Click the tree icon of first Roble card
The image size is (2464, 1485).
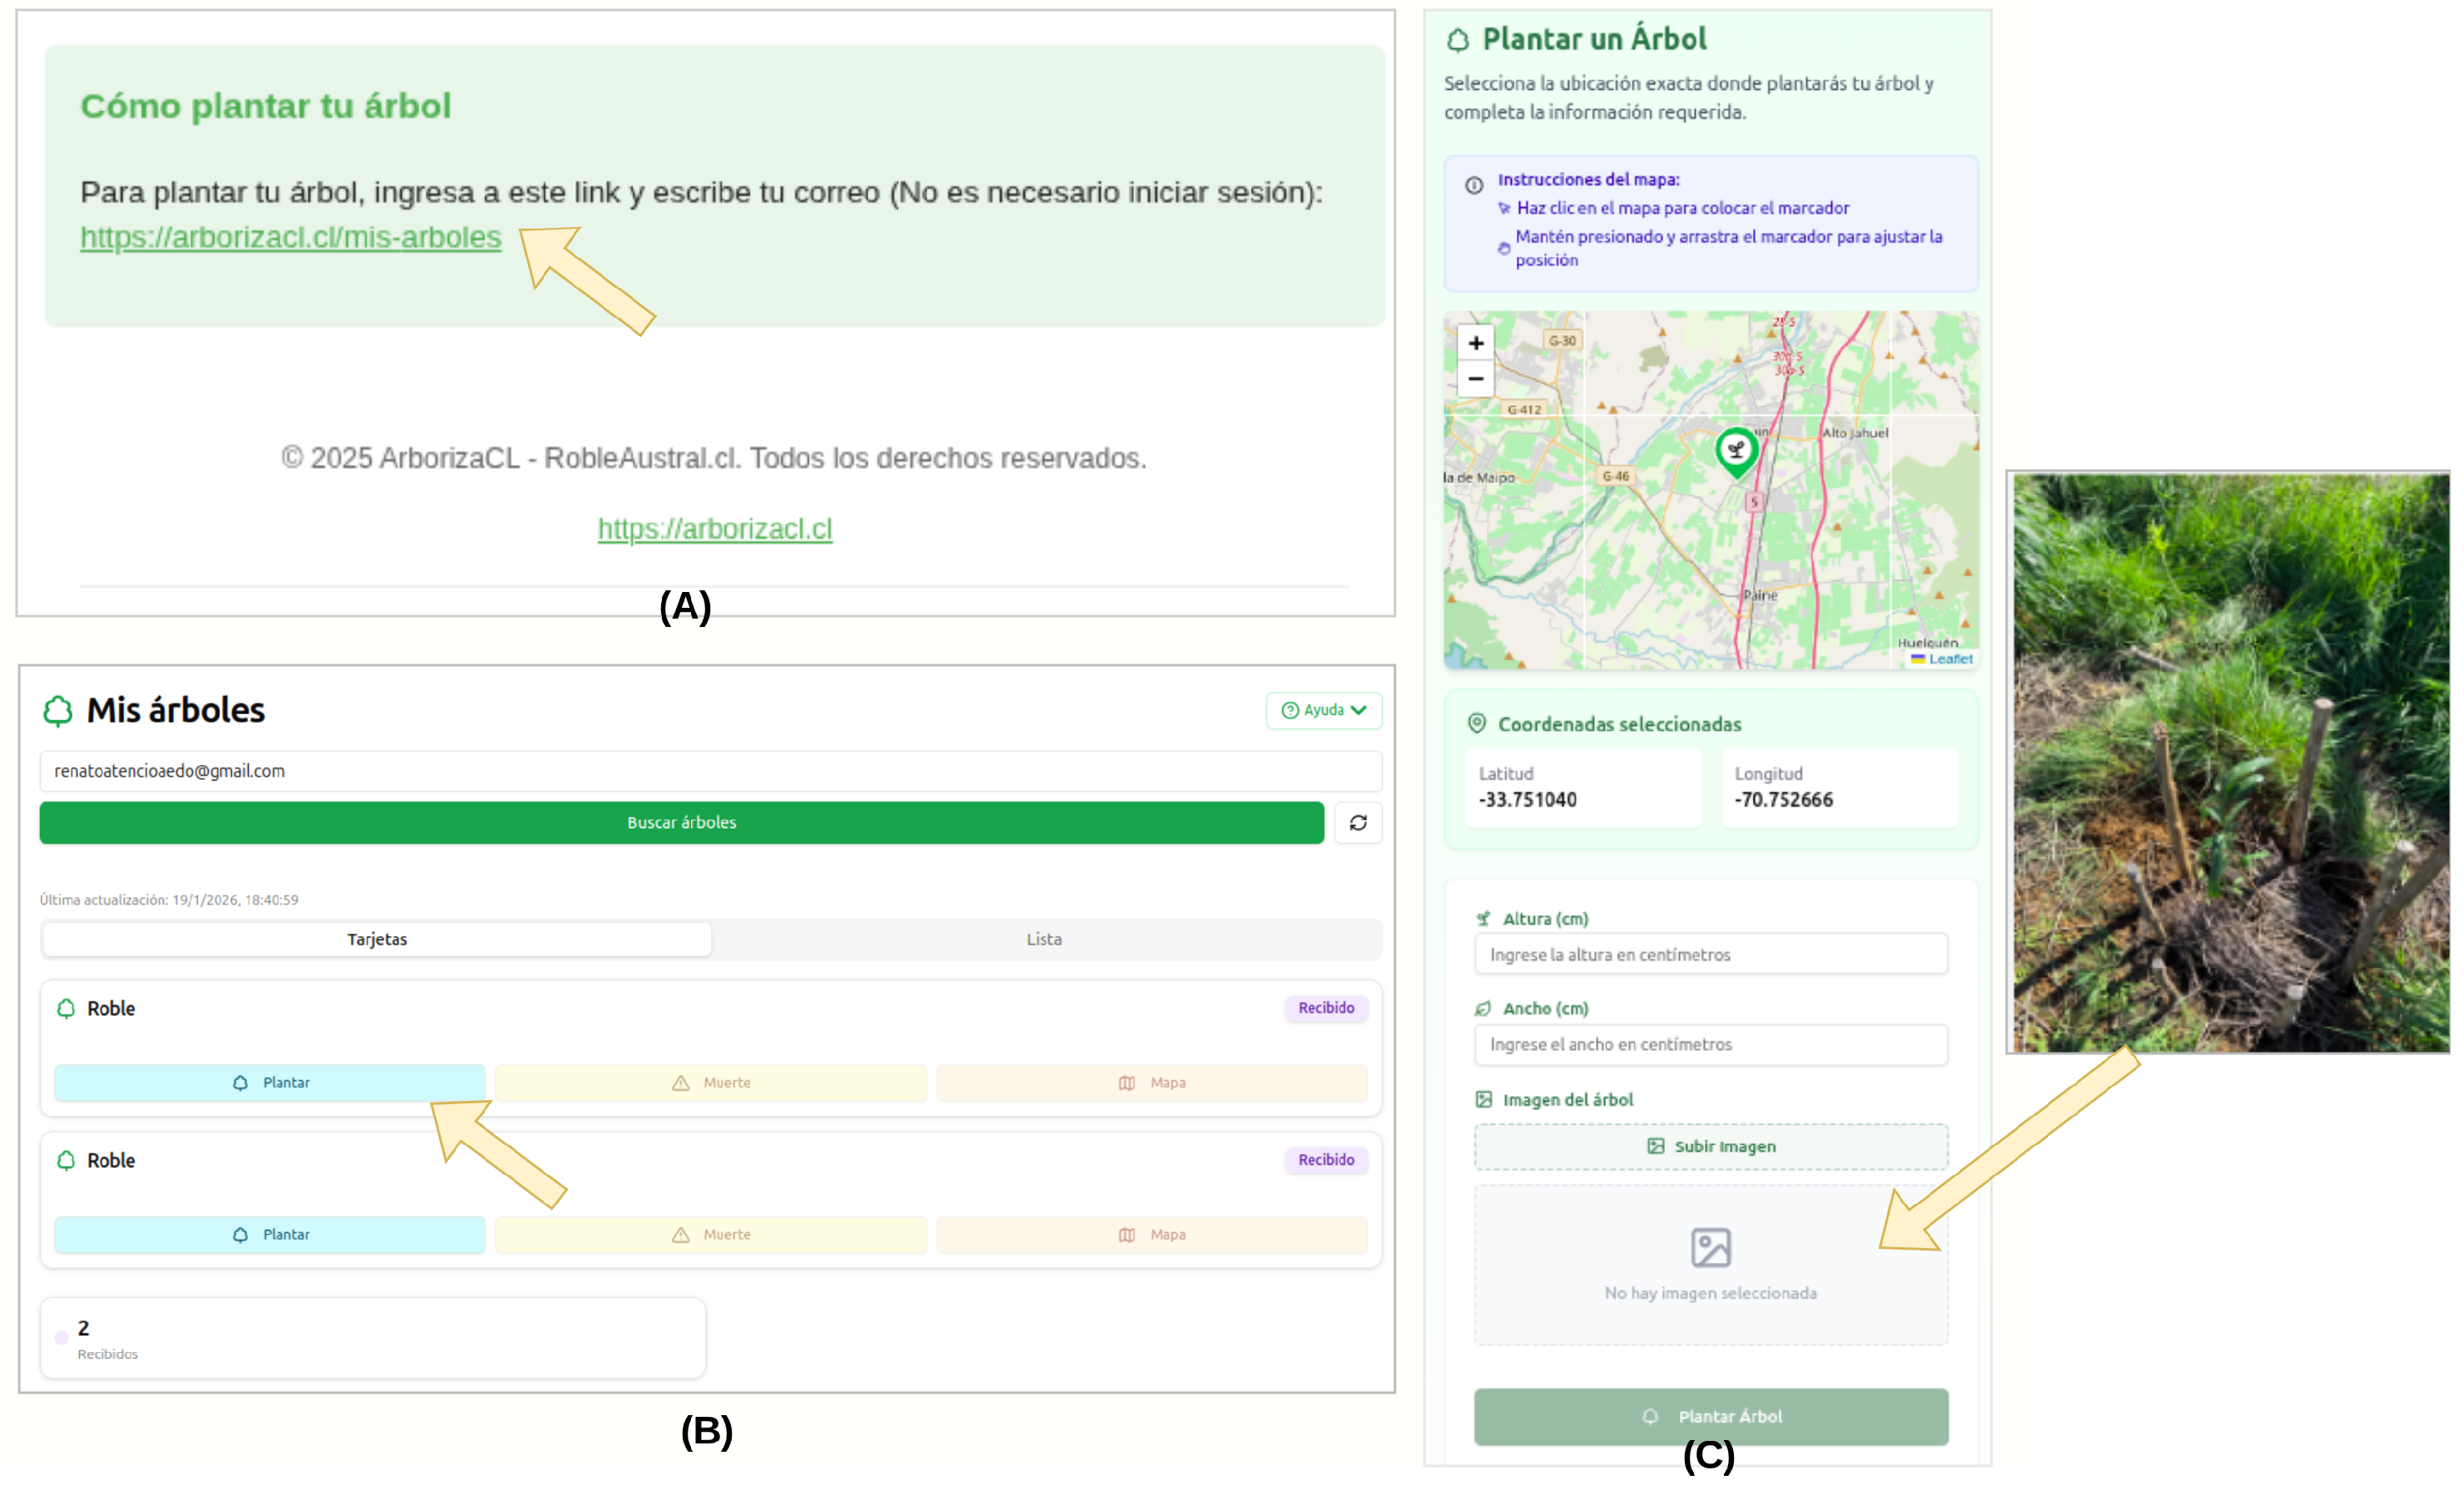tap(66, 1008)
